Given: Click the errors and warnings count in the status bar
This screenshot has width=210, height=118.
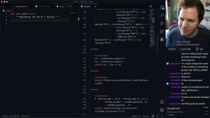Looking at the screenshot, I should coord(26,116).
